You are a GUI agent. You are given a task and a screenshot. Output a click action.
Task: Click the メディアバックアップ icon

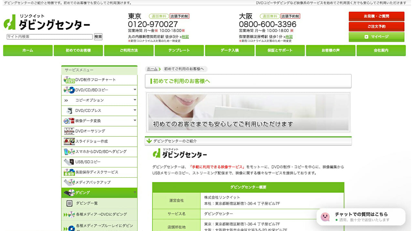(69, 182)
